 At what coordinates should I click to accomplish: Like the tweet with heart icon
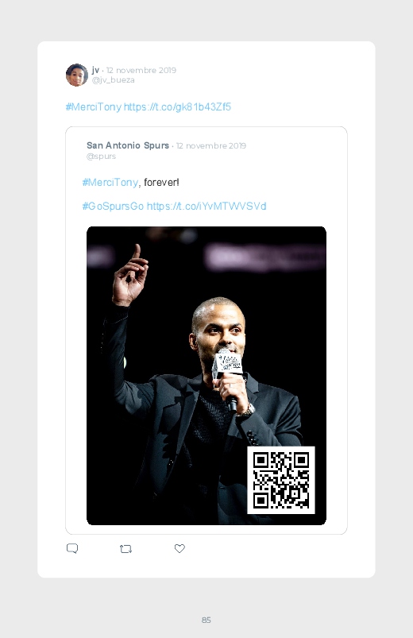pyautogui.click(x=179, y=548)
